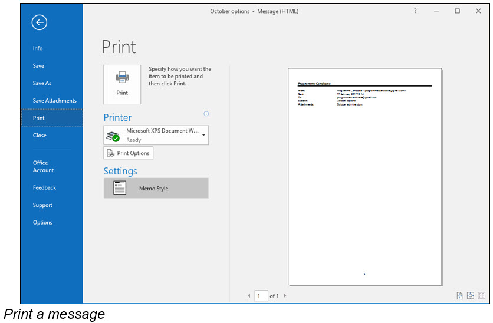Choose Close in the sidebar
Screen dimensions: 493x323
pyautogui.click(x=40, y=136)
